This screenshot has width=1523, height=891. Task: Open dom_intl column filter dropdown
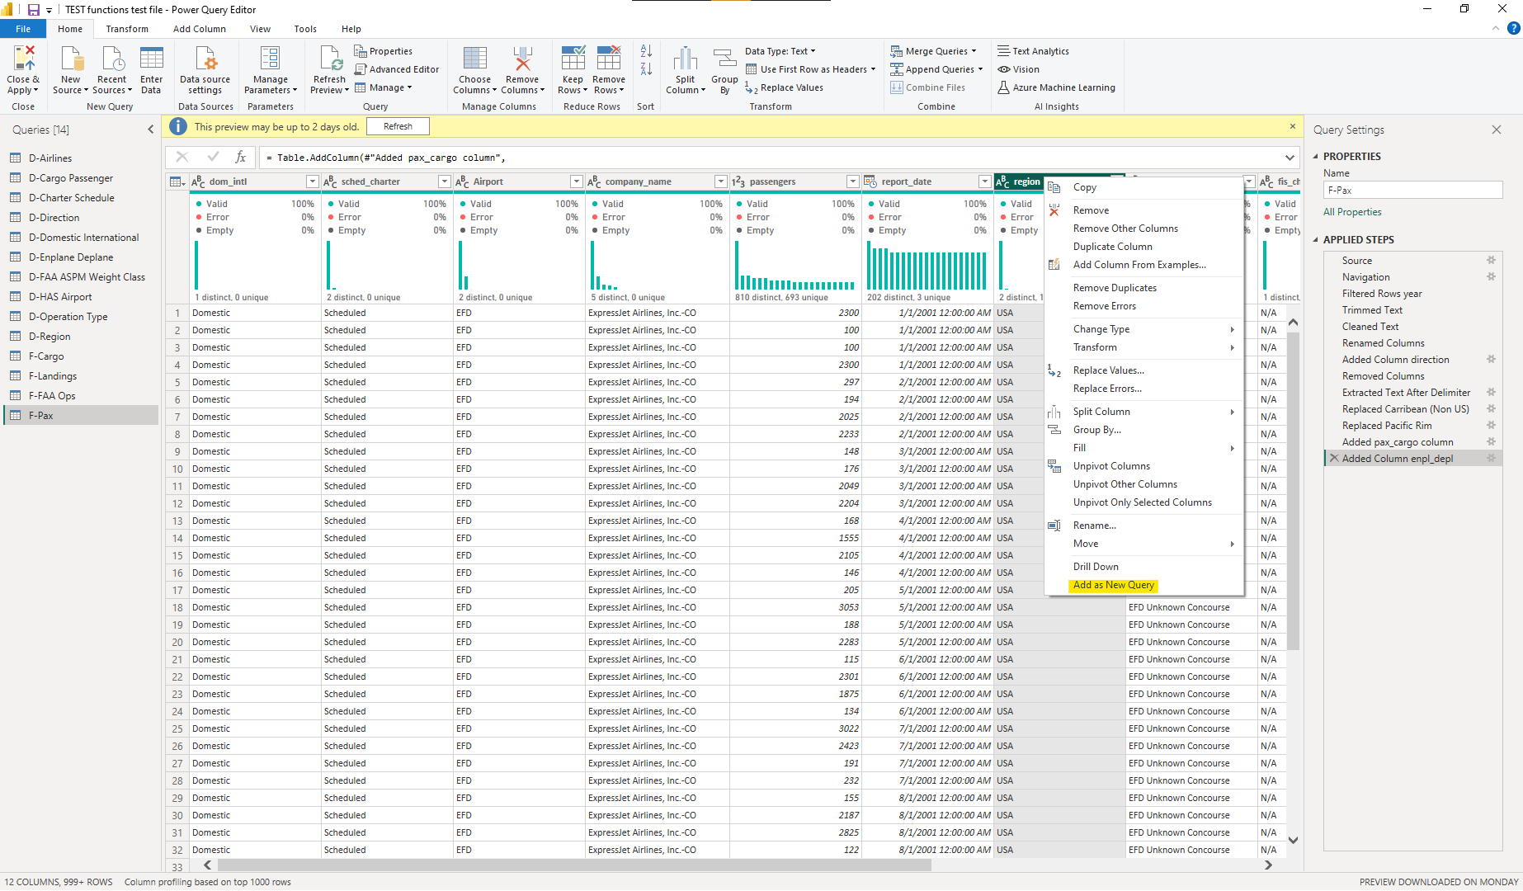[312, 181]
